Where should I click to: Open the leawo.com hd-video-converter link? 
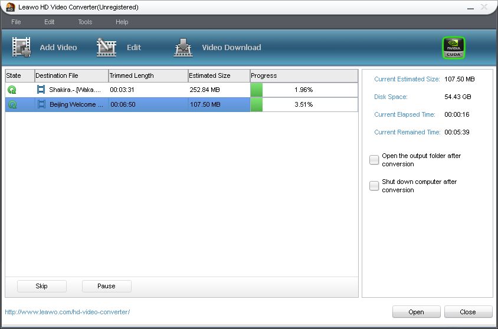tap(67, 312)
